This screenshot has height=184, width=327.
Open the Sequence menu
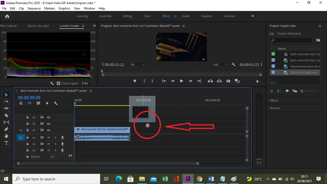34,8
